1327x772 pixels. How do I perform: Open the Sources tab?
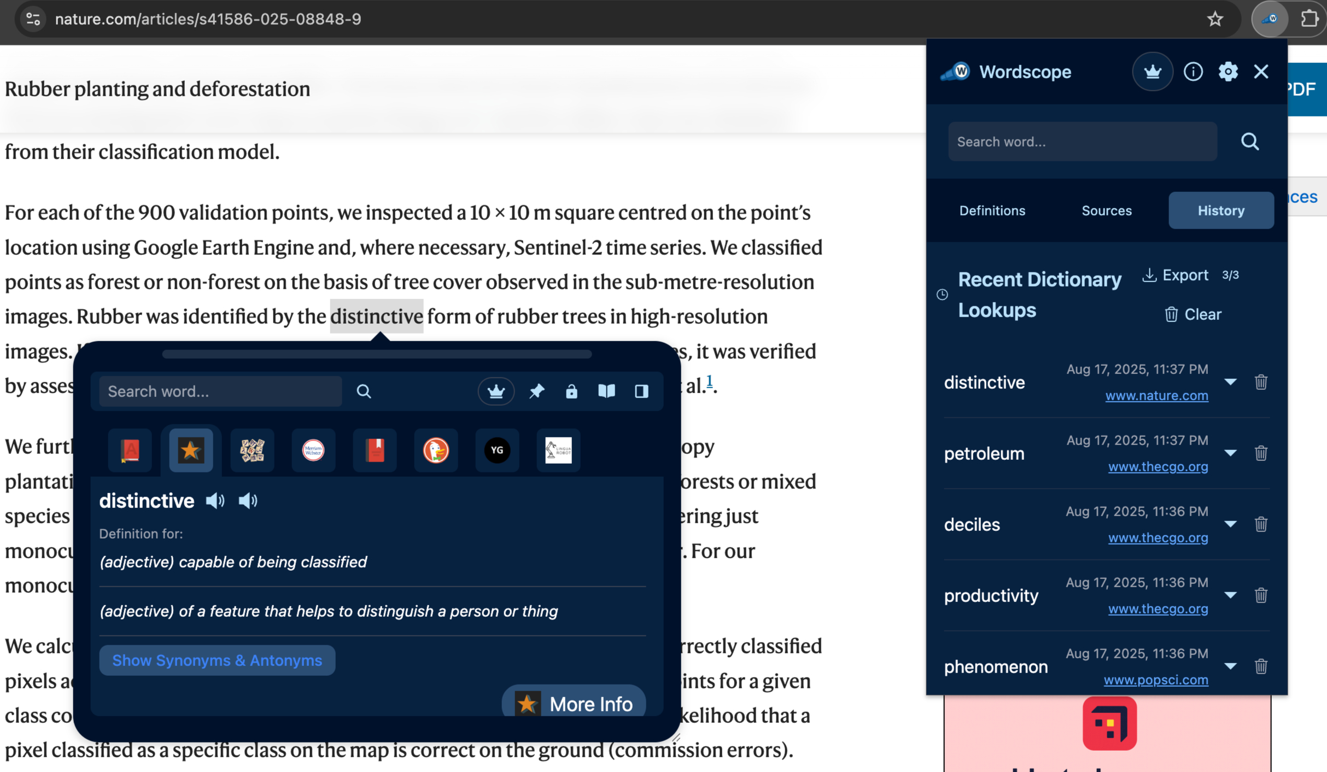pos(1106,210)
